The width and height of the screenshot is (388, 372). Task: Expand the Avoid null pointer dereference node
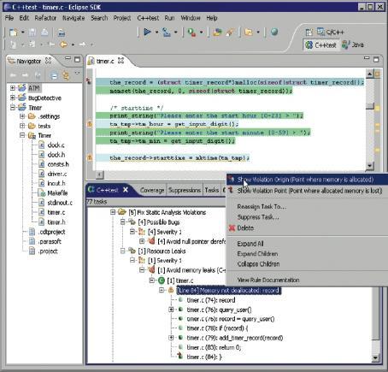142,241
